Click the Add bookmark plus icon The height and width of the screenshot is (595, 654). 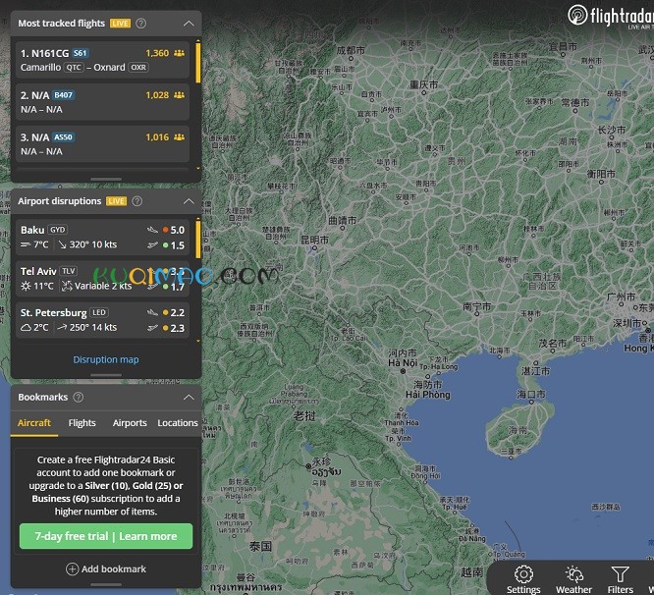tap(72, 569)
